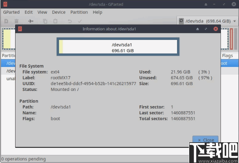Click the Unused value 674.65 GiB

click(x=182, y=78)
